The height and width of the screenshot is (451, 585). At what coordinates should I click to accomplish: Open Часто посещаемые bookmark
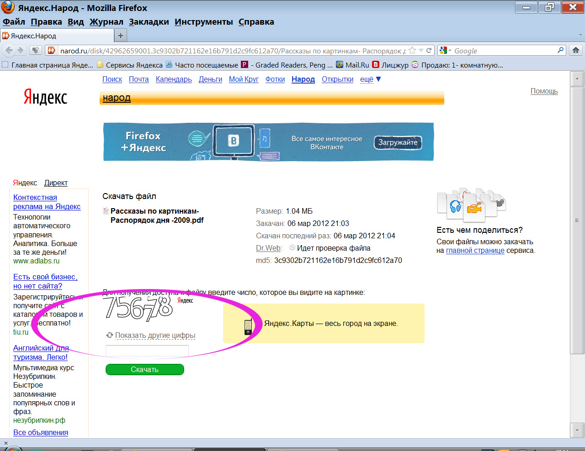(202, 65)
